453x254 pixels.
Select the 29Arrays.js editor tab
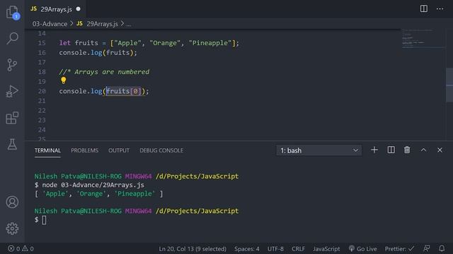[55, 9]
